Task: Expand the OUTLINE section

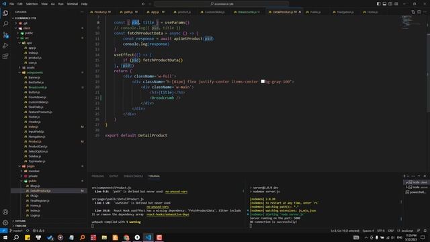Action: [20, 221]
